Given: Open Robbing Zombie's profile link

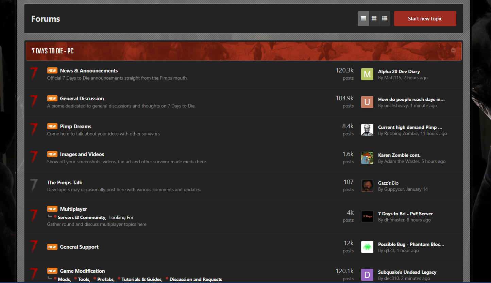Looking at the screenshot, I should coord(401,133).
